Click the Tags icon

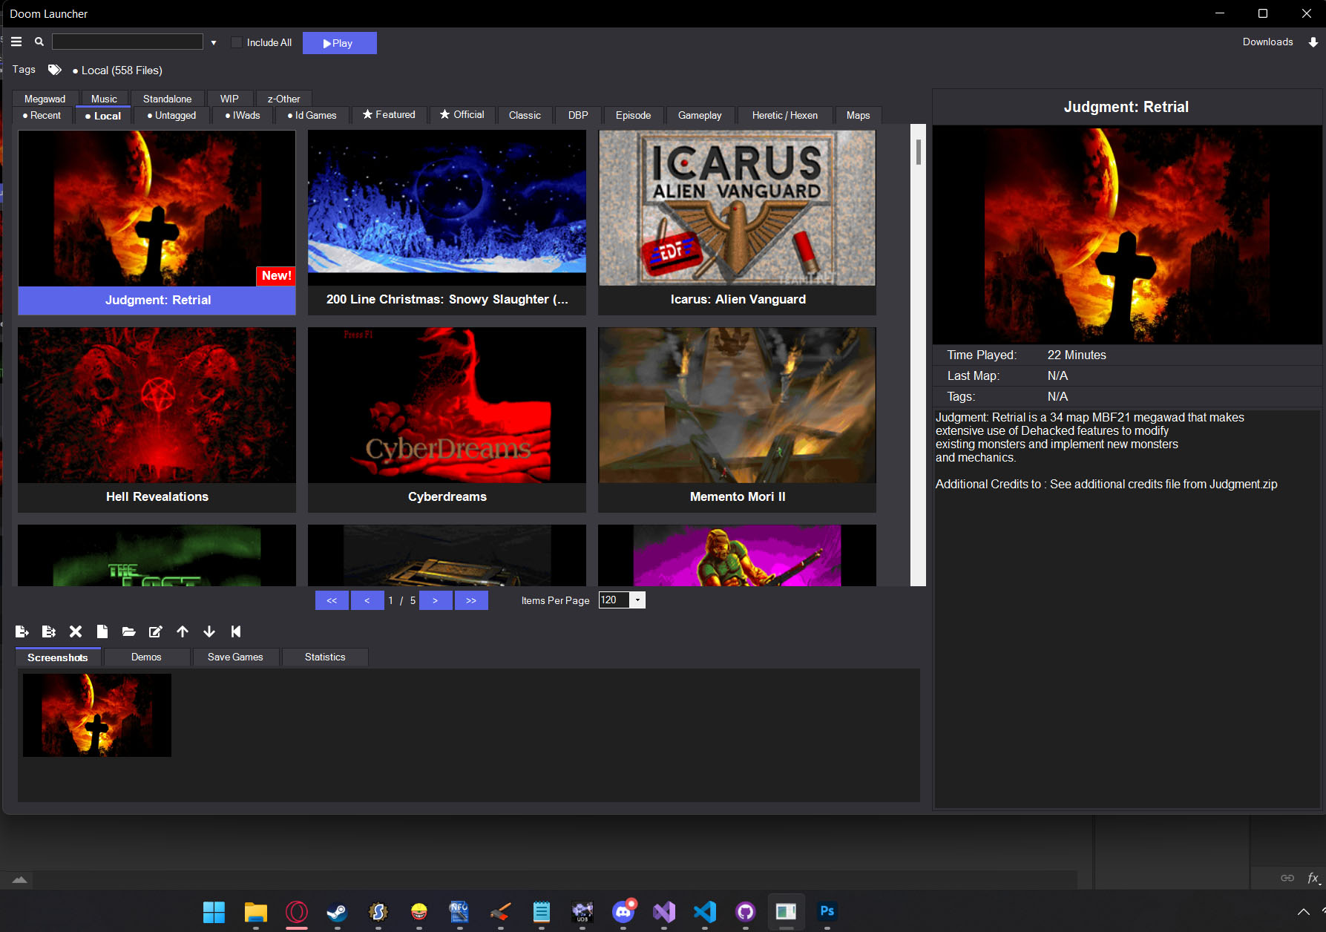55,70
